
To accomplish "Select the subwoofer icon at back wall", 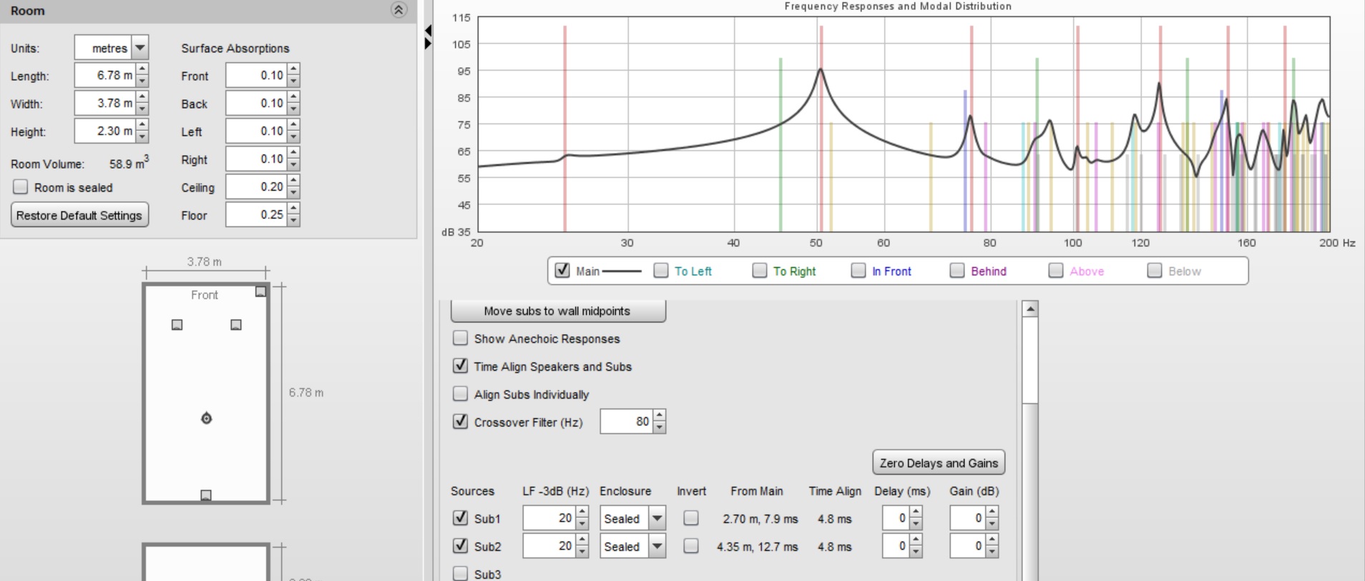I will pos(206,495).
